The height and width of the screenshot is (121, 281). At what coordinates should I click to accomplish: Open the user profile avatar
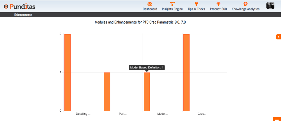click(270, 6)
